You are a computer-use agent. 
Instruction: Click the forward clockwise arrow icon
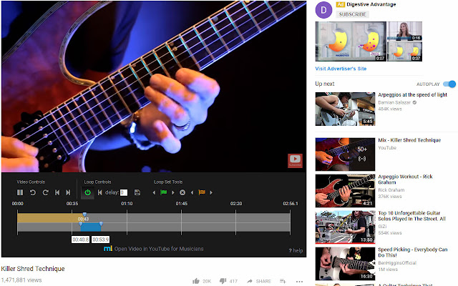pyautogui.click(x=45, y=192)
